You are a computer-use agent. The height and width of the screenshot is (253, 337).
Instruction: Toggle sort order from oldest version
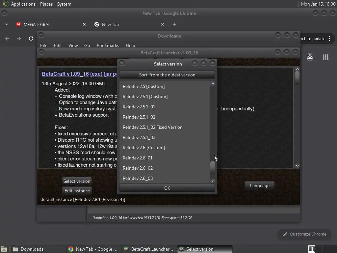pyautogui.click(x=167, y=75)
